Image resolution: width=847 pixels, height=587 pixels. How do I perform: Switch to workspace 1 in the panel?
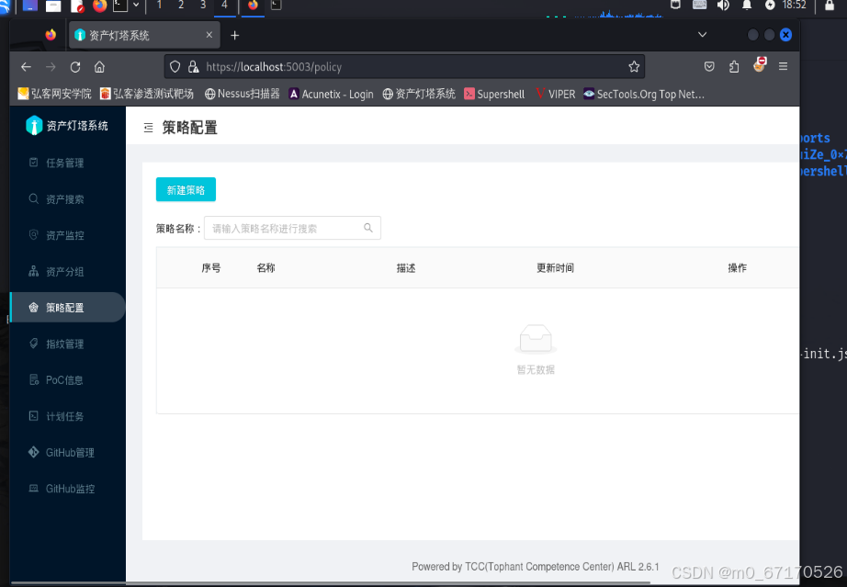(x=159, y=6)
